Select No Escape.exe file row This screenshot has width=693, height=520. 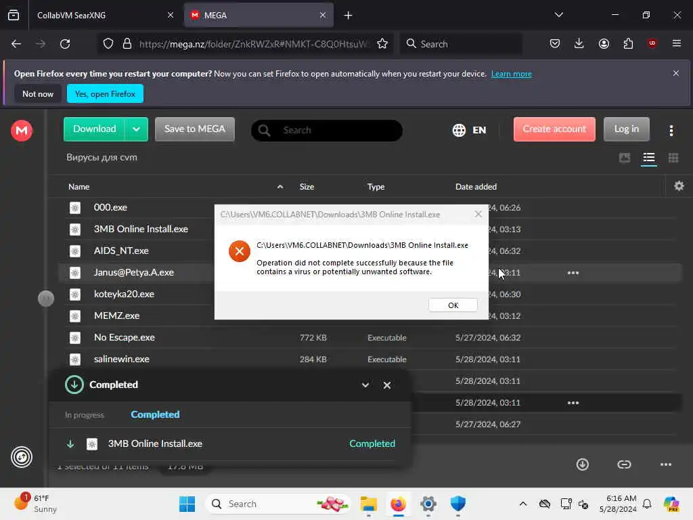[x=370, y=337]
